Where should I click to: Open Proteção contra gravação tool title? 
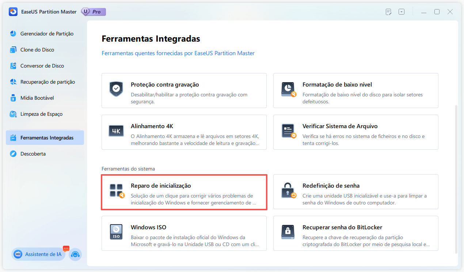coord(165,85)
